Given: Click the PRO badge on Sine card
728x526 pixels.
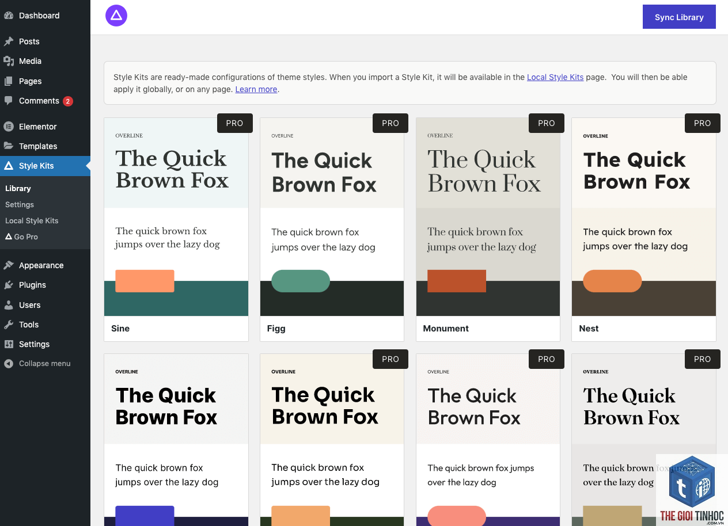Looking at the screenshot, I should coord(234,123).
